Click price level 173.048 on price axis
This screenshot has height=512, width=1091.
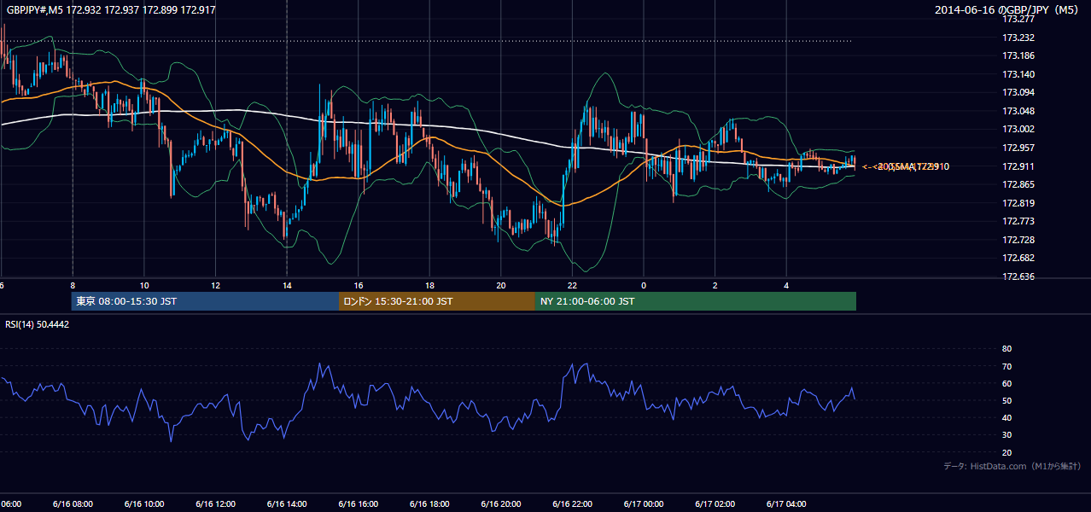1018,111
